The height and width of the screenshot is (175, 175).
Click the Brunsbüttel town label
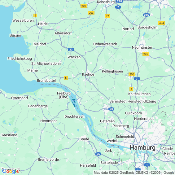46,81
